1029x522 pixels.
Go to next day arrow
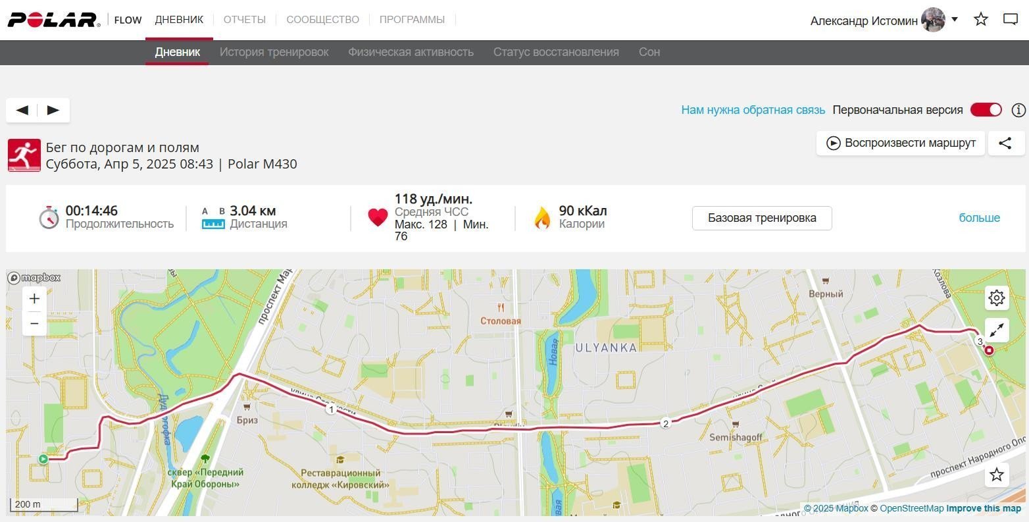[x=53, y=110]
